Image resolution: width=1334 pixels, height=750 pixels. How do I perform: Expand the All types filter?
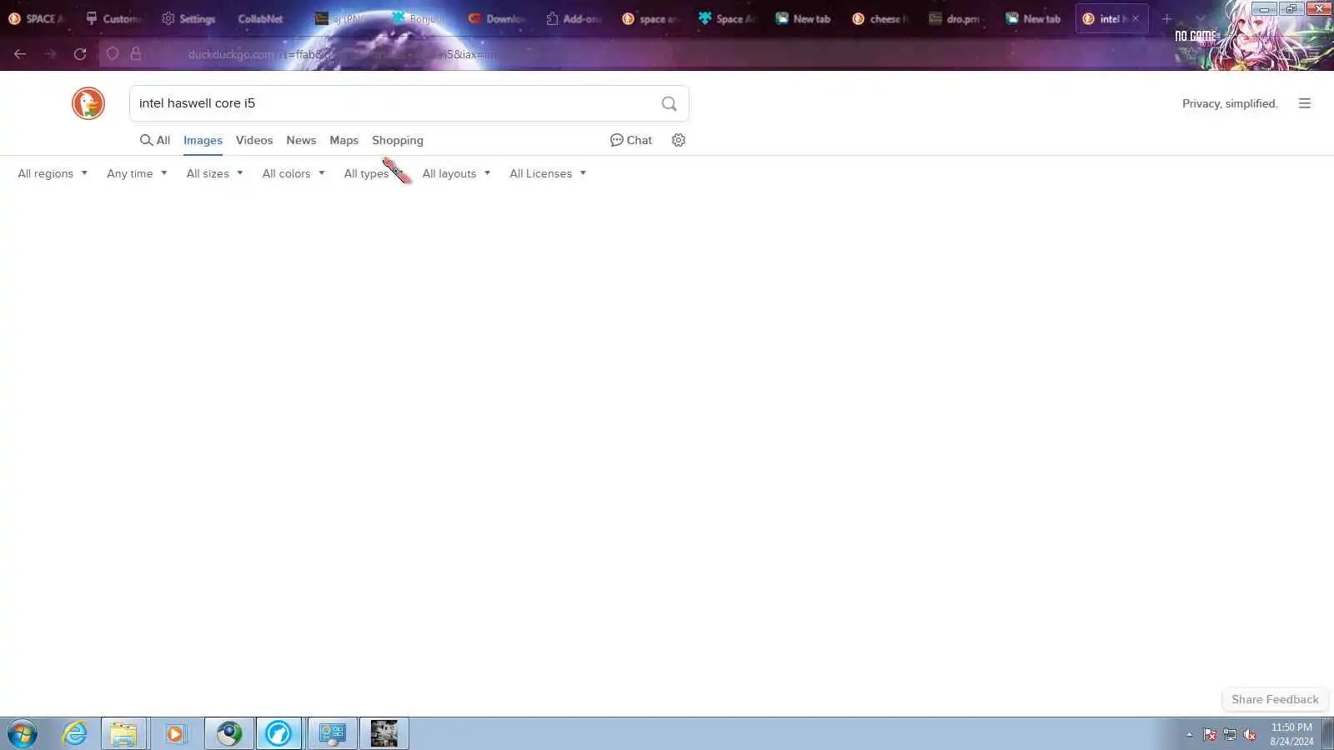(374, 173)
